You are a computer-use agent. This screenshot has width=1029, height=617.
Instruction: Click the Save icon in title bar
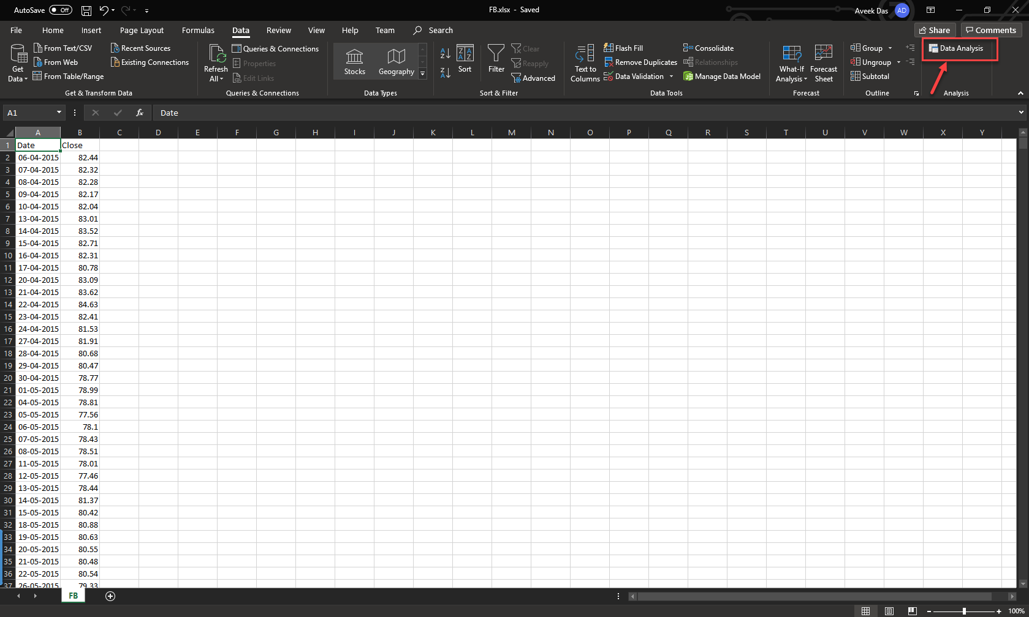pyautogui.click(x=86, y=10)
